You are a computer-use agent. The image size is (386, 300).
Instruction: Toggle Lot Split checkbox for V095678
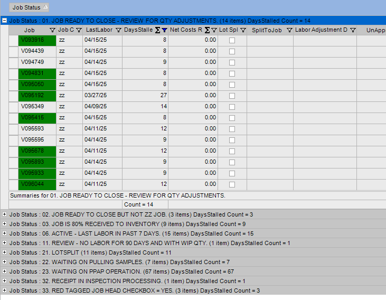click(x=232, y=151)
